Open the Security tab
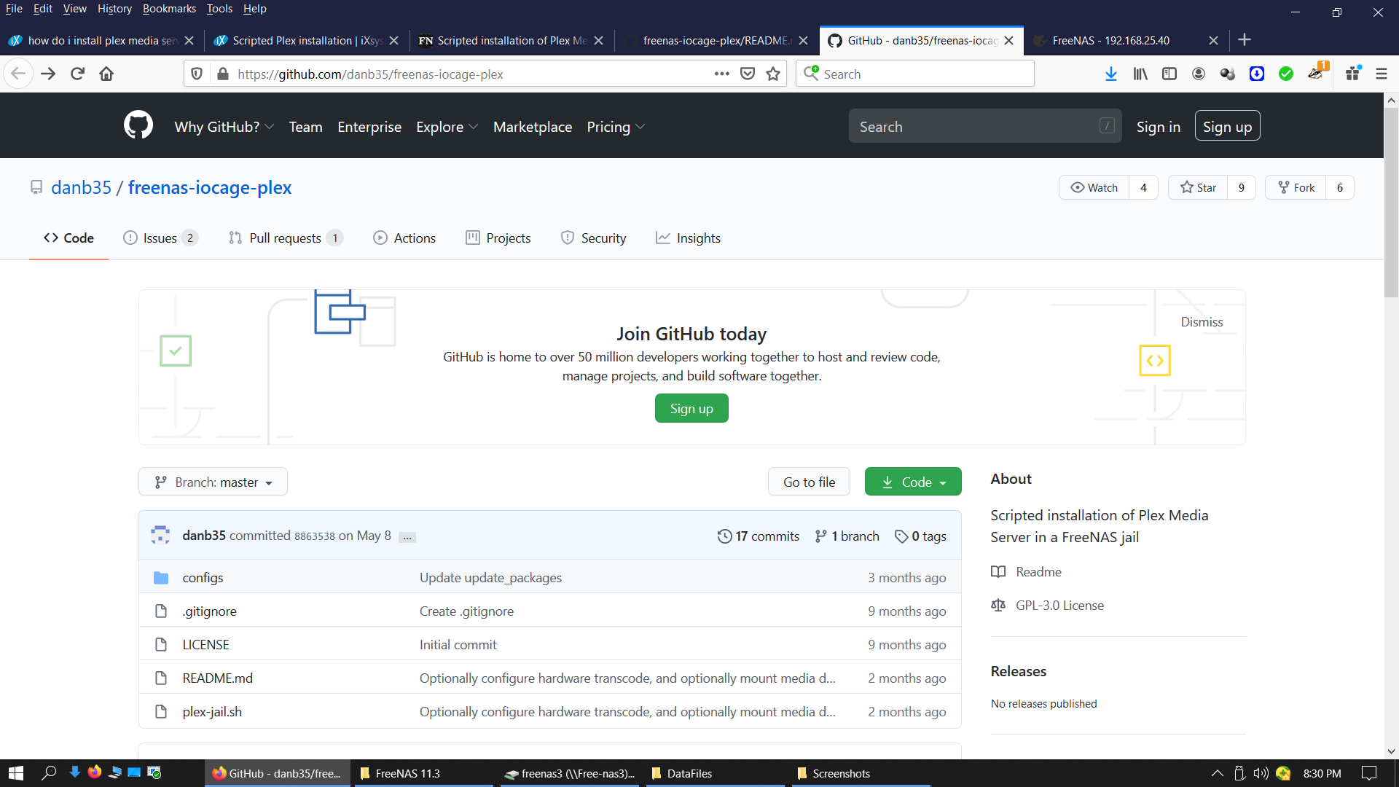Image resolution: width=1399 pixels, height=787 pixels. click(594, 238)
